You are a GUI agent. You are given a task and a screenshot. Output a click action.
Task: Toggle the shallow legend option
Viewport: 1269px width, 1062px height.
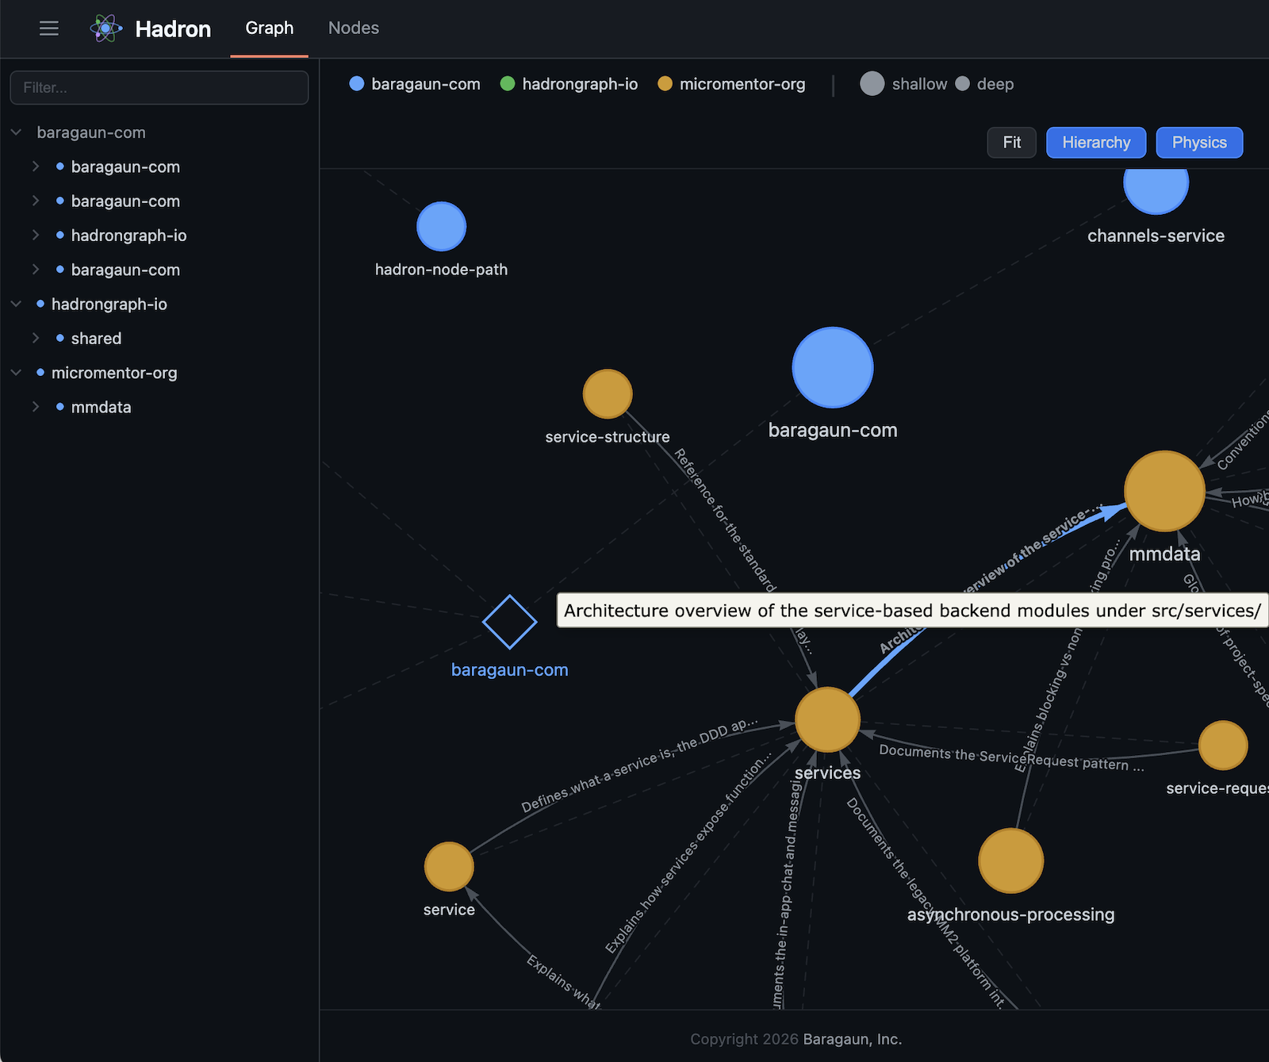click(872, 84)
